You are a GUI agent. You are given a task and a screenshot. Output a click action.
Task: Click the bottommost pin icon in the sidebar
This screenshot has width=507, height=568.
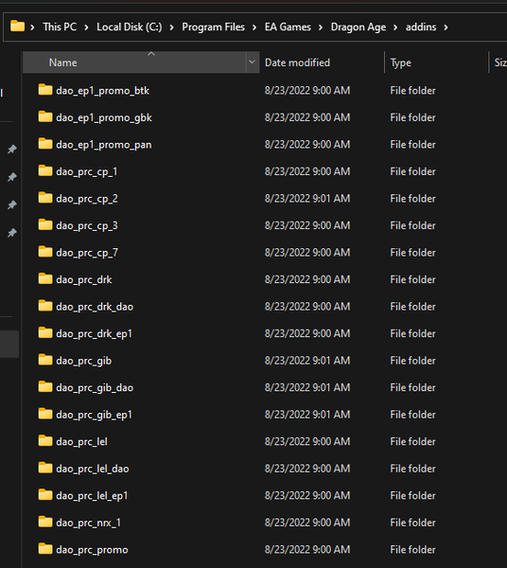(x=12, y=233)
